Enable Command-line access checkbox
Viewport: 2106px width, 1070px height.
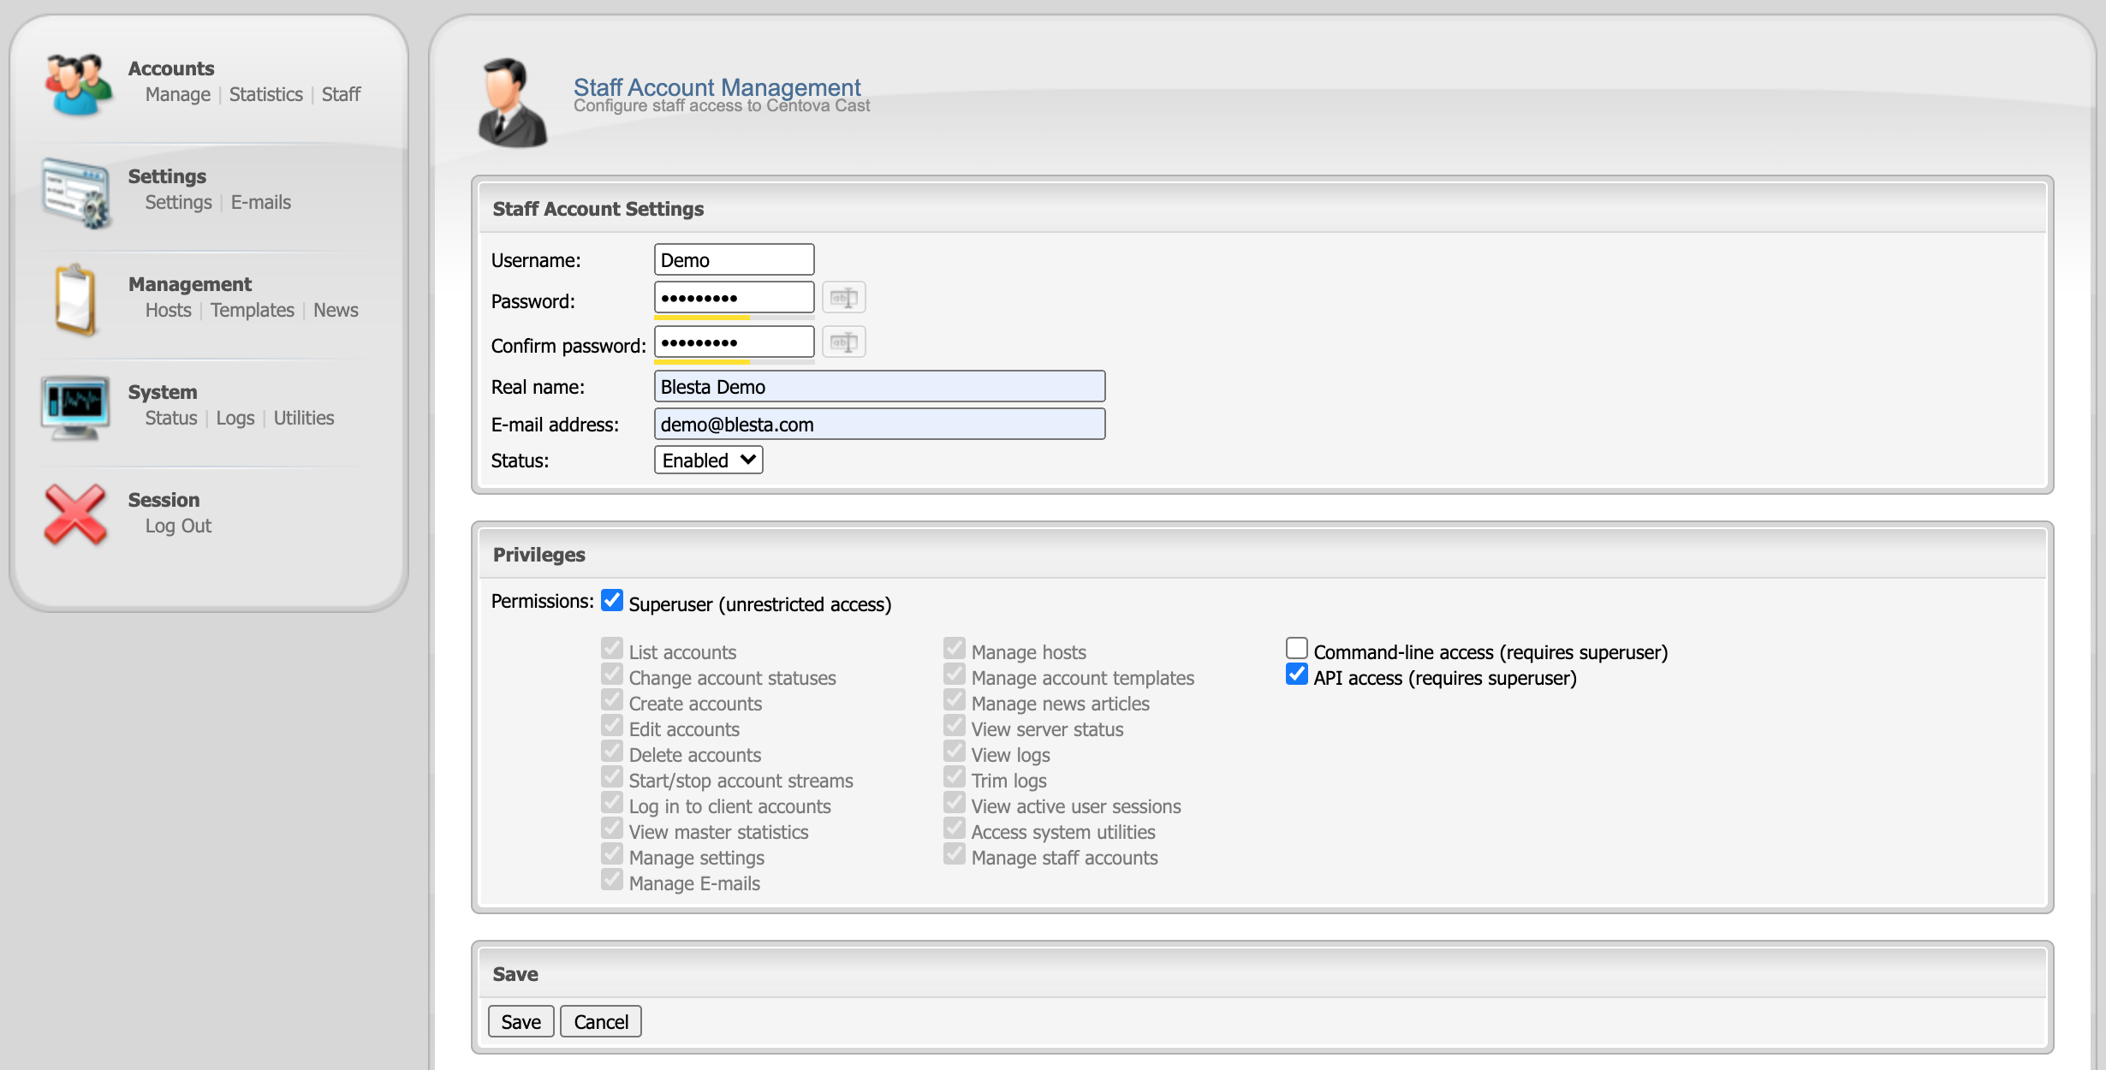tap(1297, 649)
